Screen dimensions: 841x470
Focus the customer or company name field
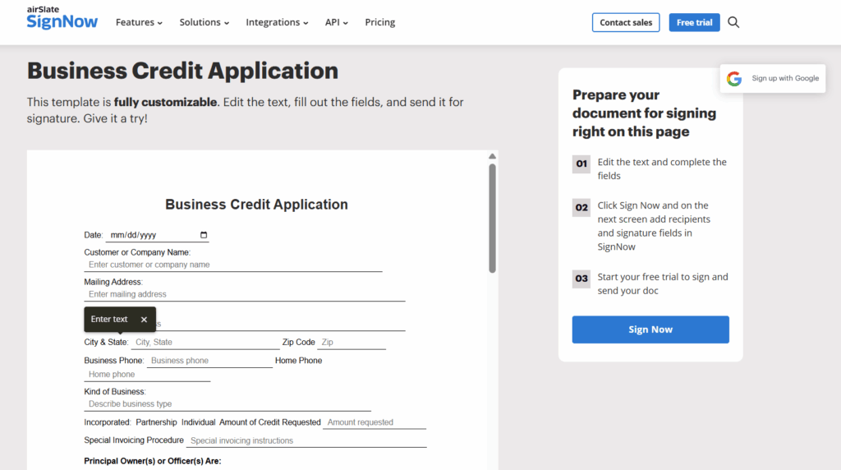point(232,265)
